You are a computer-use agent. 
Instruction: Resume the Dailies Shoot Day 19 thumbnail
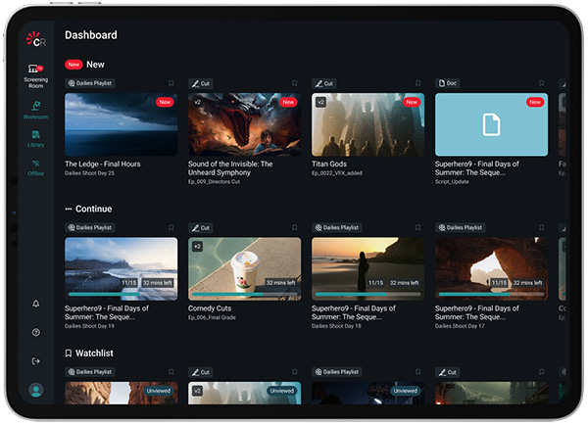tap(122, 264)
